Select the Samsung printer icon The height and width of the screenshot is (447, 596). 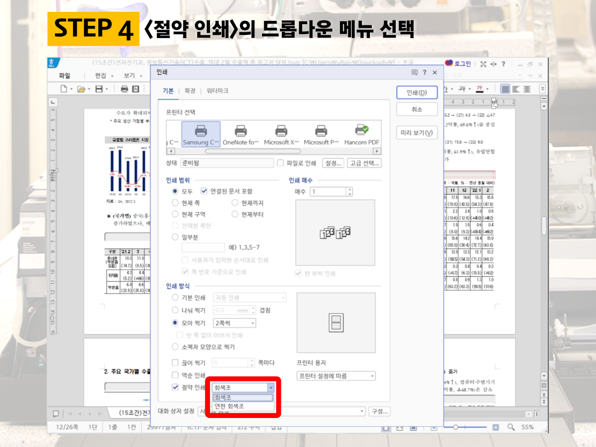coord(201,134)
